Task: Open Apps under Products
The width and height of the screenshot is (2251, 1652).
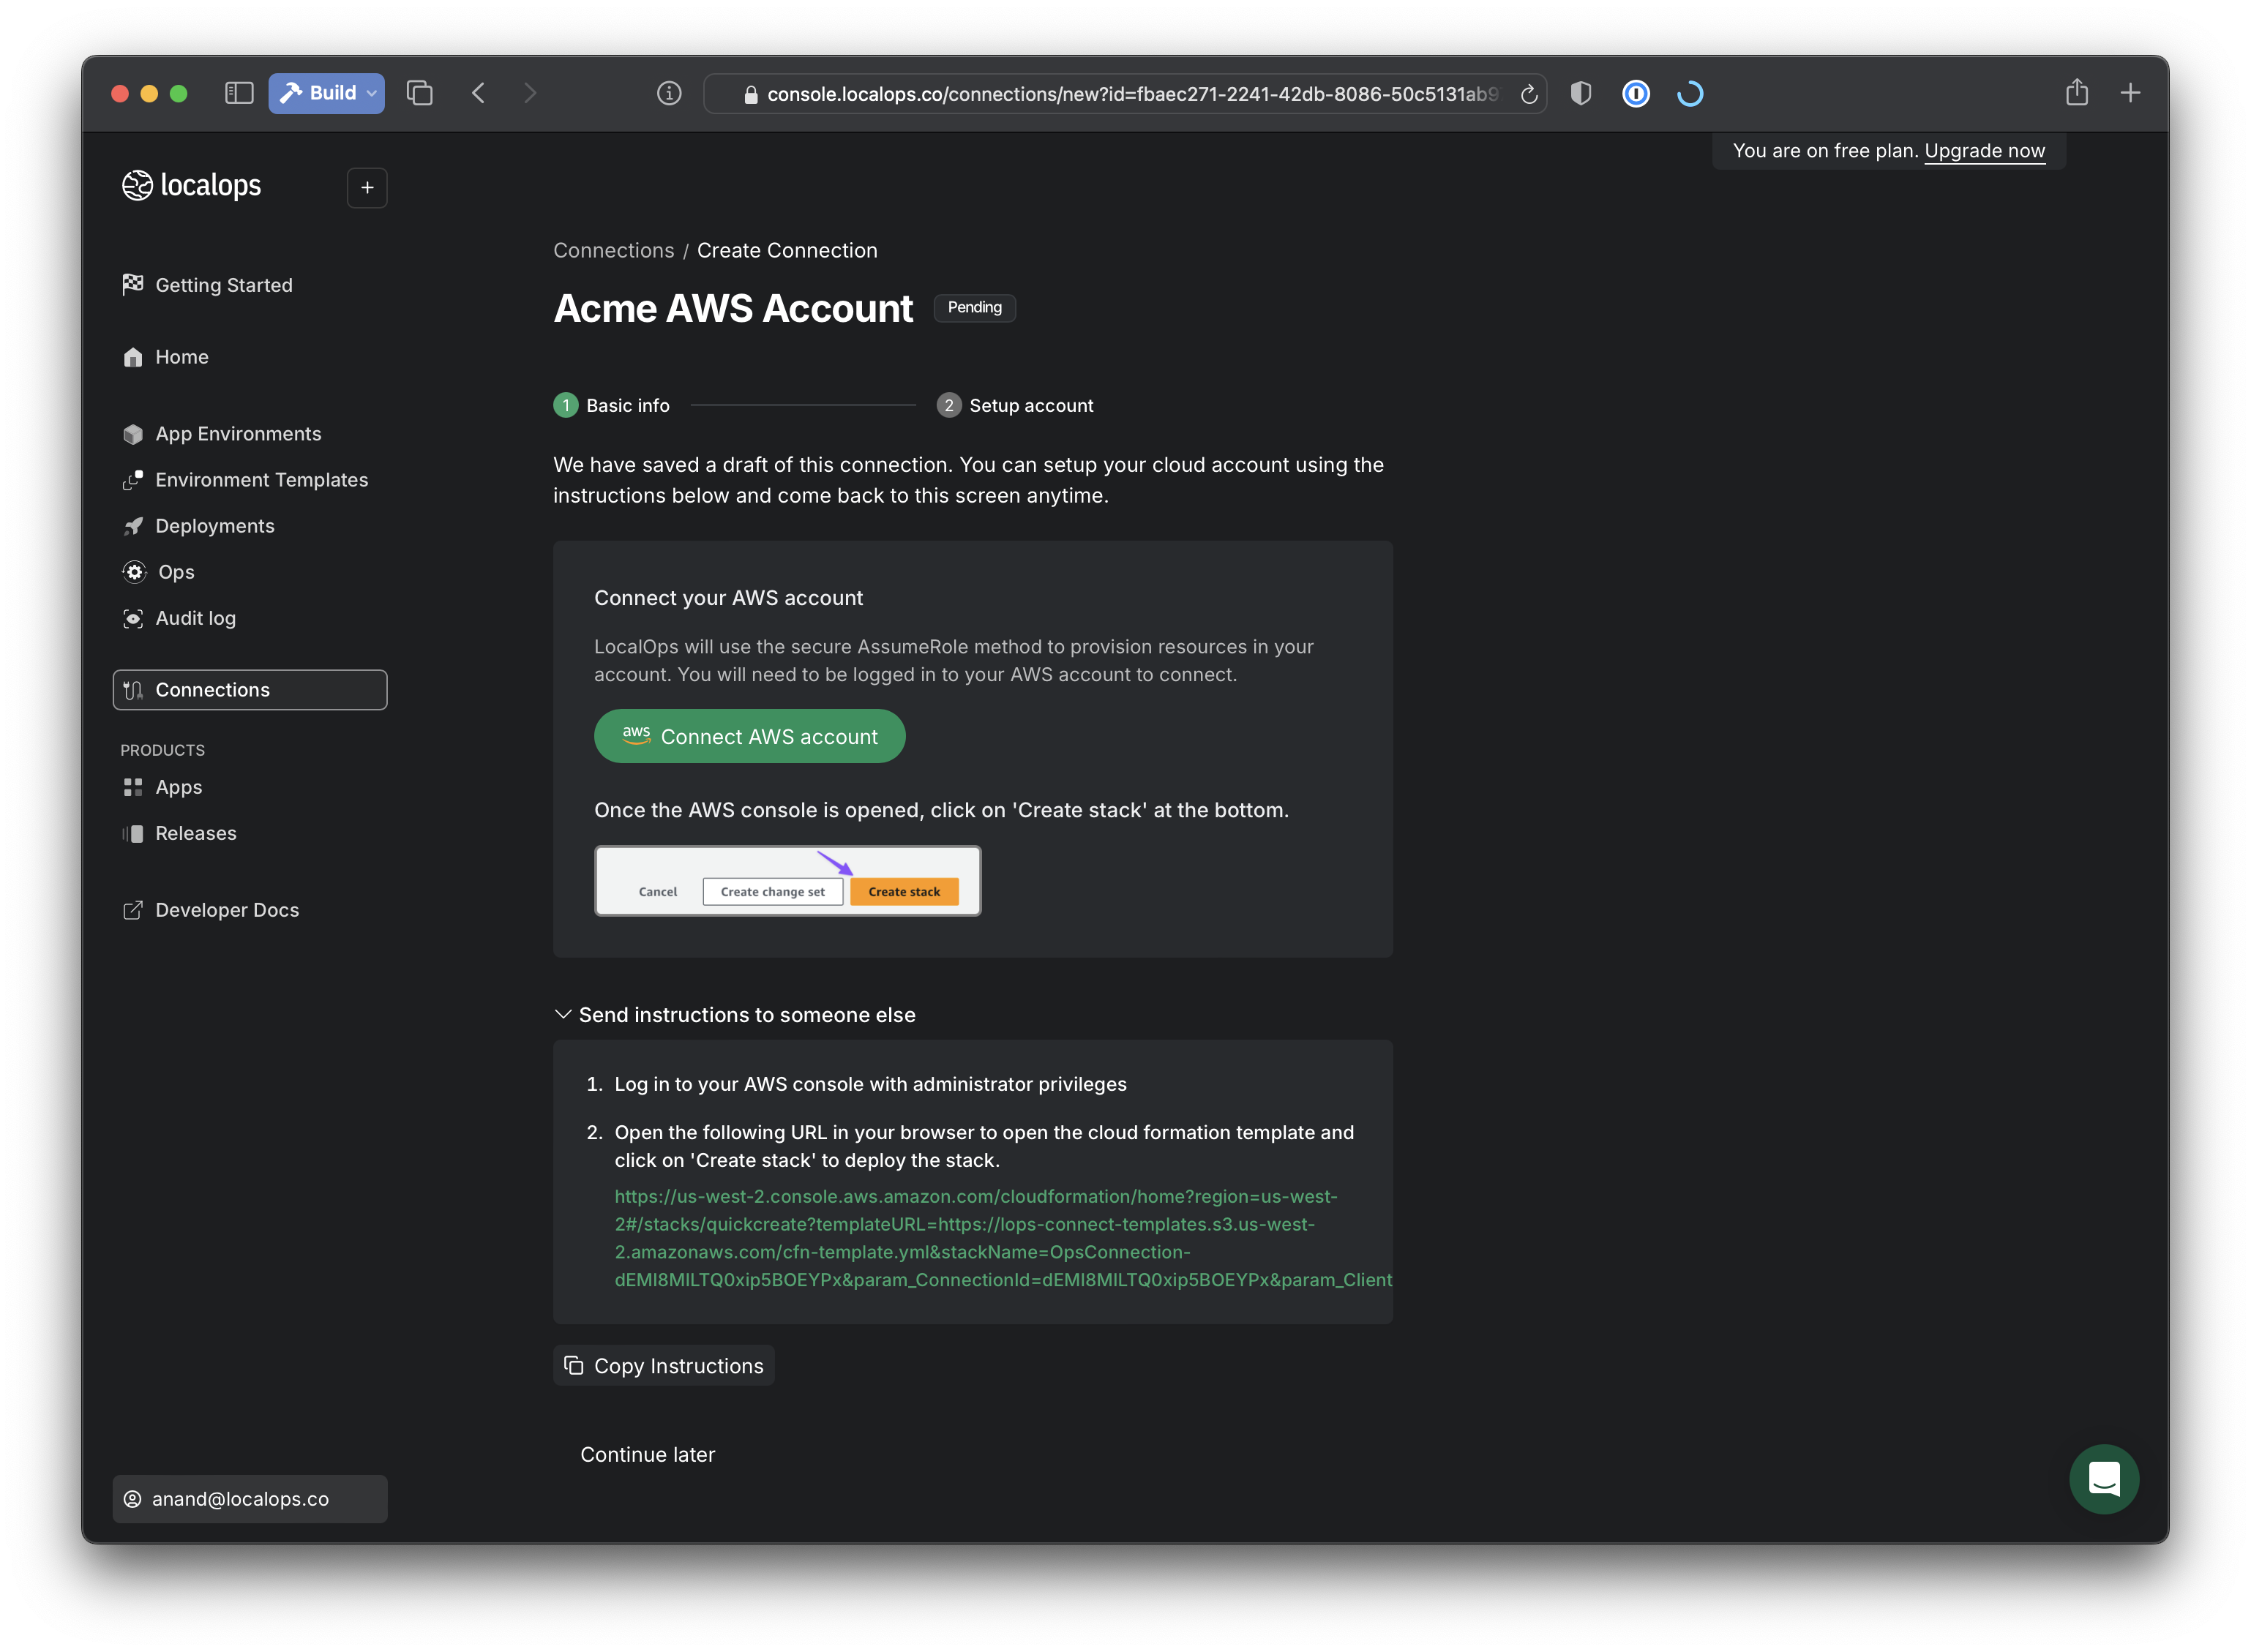Action: click(178, 787)
